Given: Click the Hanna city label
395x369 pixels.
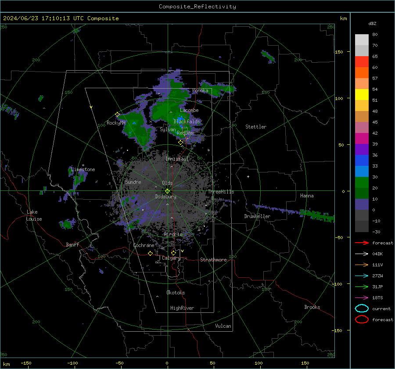Looking at the screenshot, I should (307, 196).
